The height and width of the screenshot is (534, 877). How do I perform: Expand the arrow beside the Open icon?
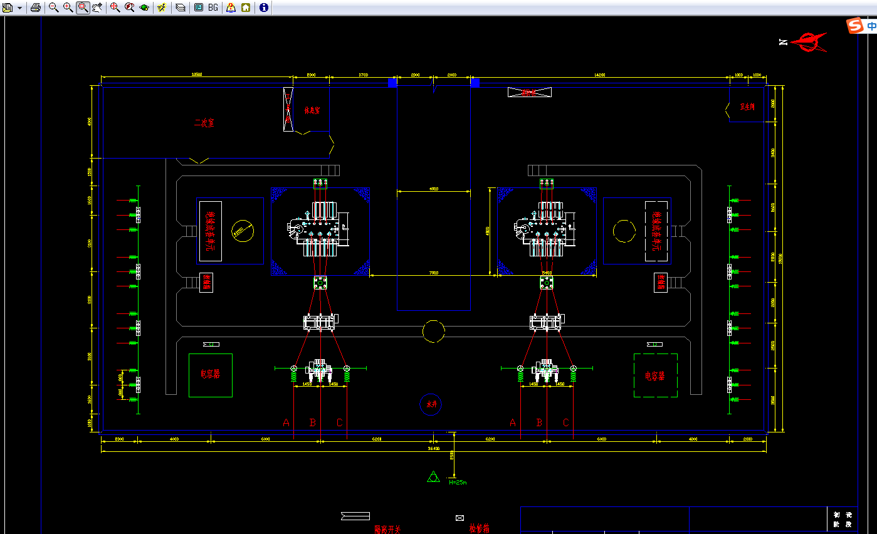point(20,8)
